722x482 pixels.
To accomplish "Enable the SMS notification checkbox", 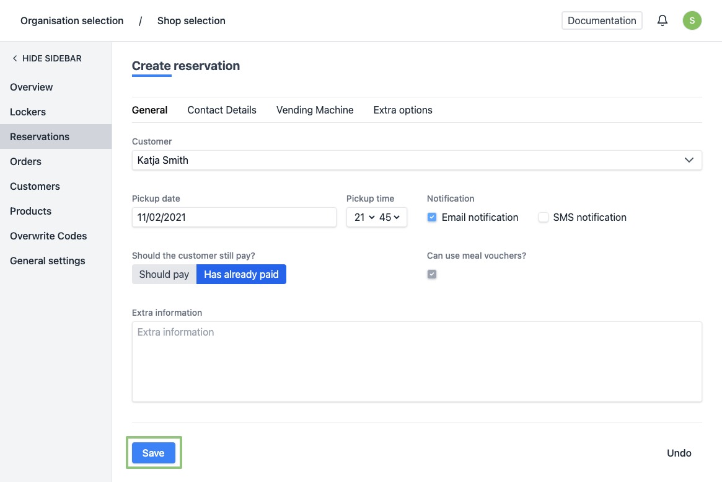I will (544, 217).
